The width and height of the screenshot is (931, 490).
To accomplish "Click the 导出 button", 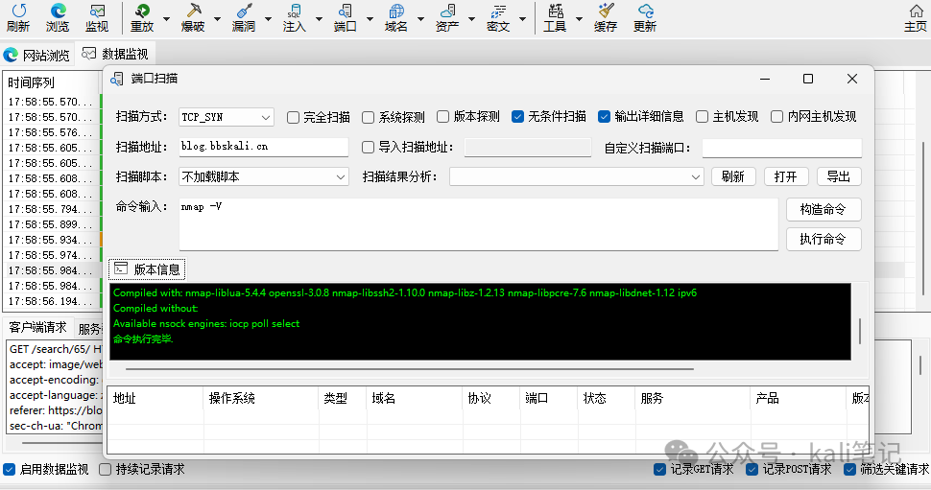I will pos(839,176).
